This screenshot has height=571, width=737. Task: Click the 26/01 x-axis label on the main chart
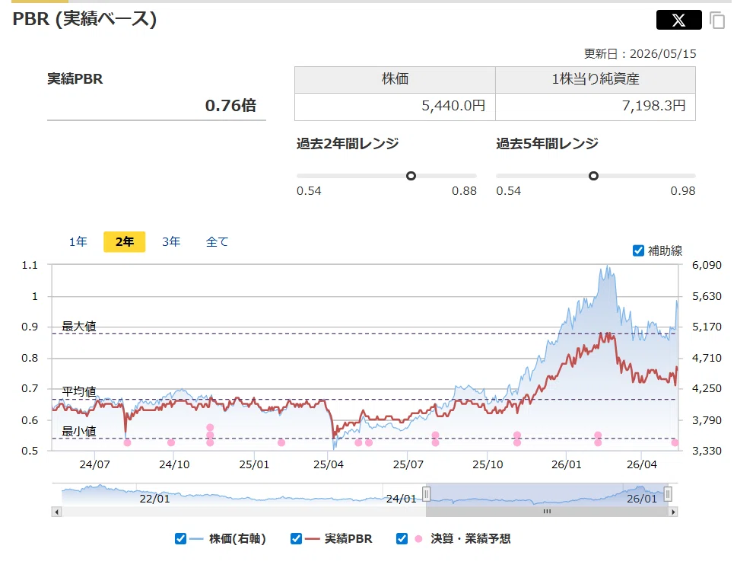(566, 464)
